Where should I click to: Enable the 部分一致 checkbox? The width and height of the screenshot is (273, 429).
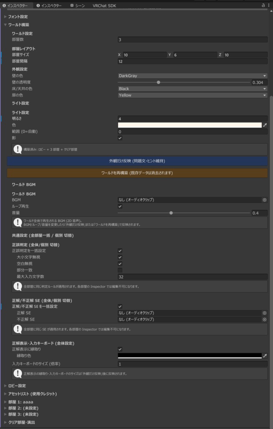coord(120,270)
